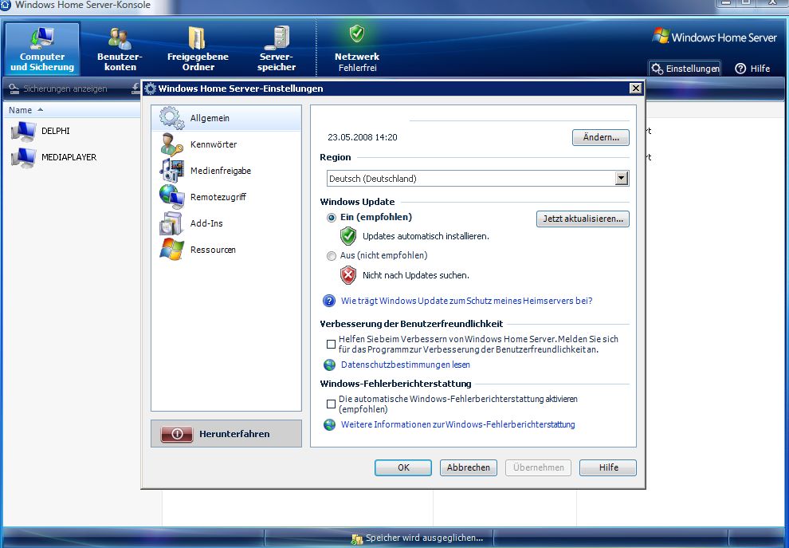Open Windows Update Heimserver protection link

click(x=466, y=301)
